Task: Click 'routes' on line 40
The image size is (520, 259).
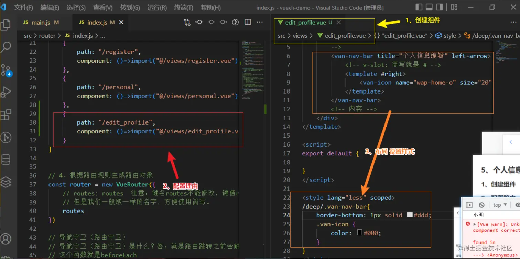Action: [73, 211]
